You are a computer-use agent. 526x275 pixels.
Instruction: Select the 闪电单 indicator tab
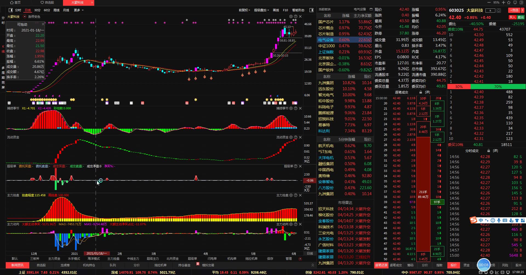coord(212,259)
